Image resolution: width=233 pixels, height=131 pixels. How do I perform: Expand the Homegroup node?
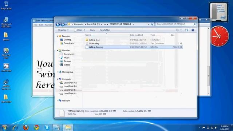[58, 72]
